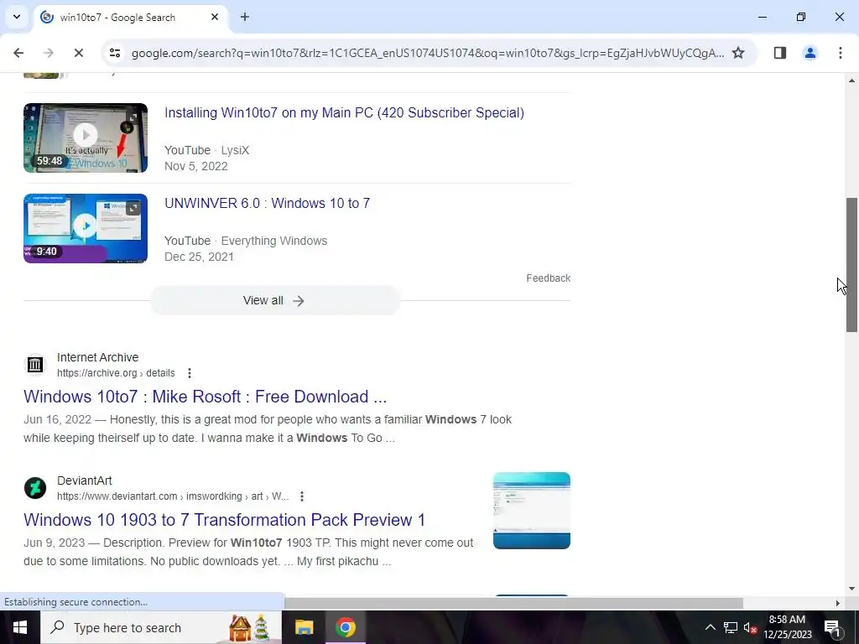
Task: Click the DeviantArt URL breadcrumb text
Action: [173, 496]
